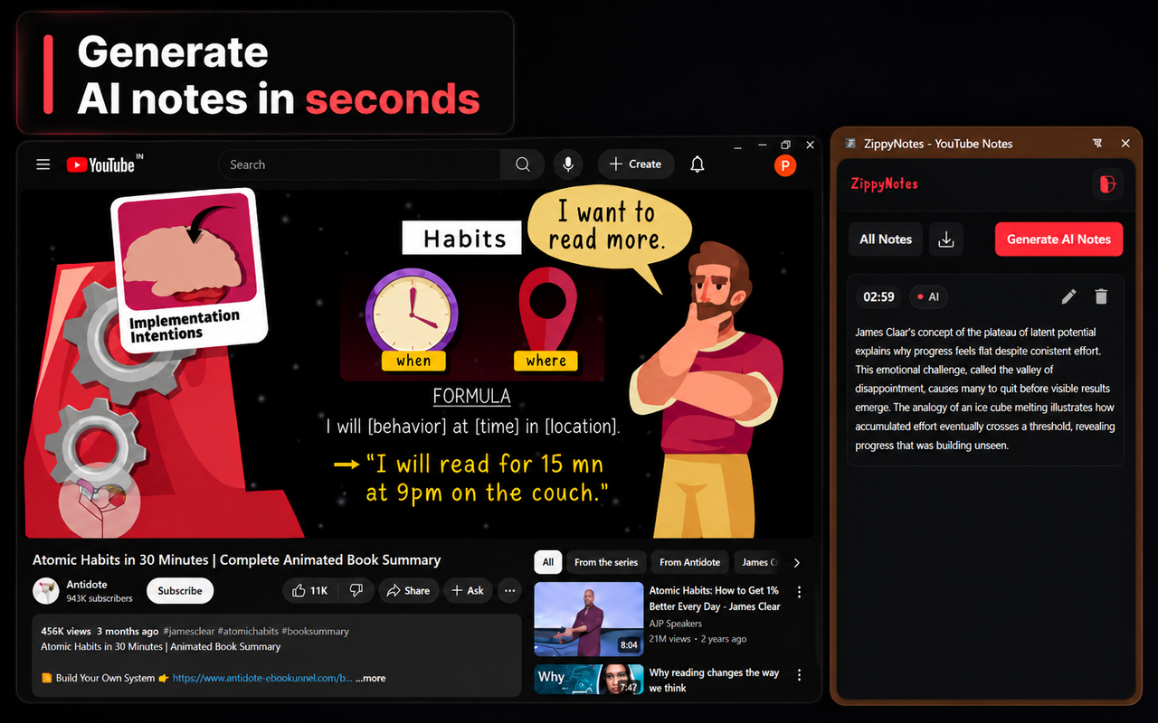Activate voice search microphone
The image size is (1158, 723).
pyautogui.click(x=568, y=164)
